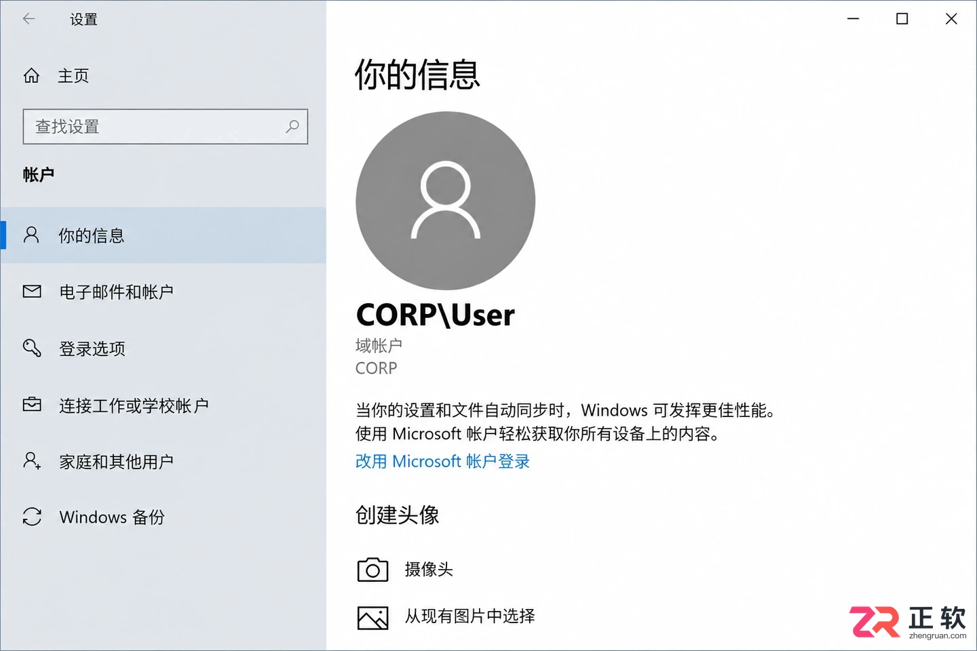Viewport: 977px width, 651px height.
Task: Open 电子邮件和帐户 settings page
Action: click(x=163, y=292)
